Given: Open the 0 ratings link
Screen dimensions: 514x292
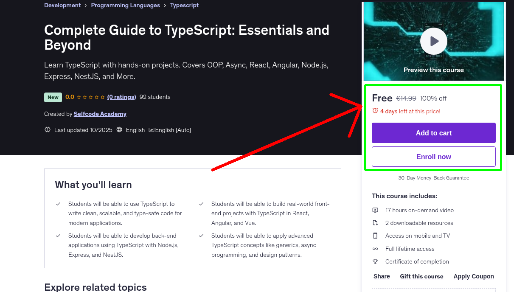Looking at the screenshot, I should coord(121,97).
